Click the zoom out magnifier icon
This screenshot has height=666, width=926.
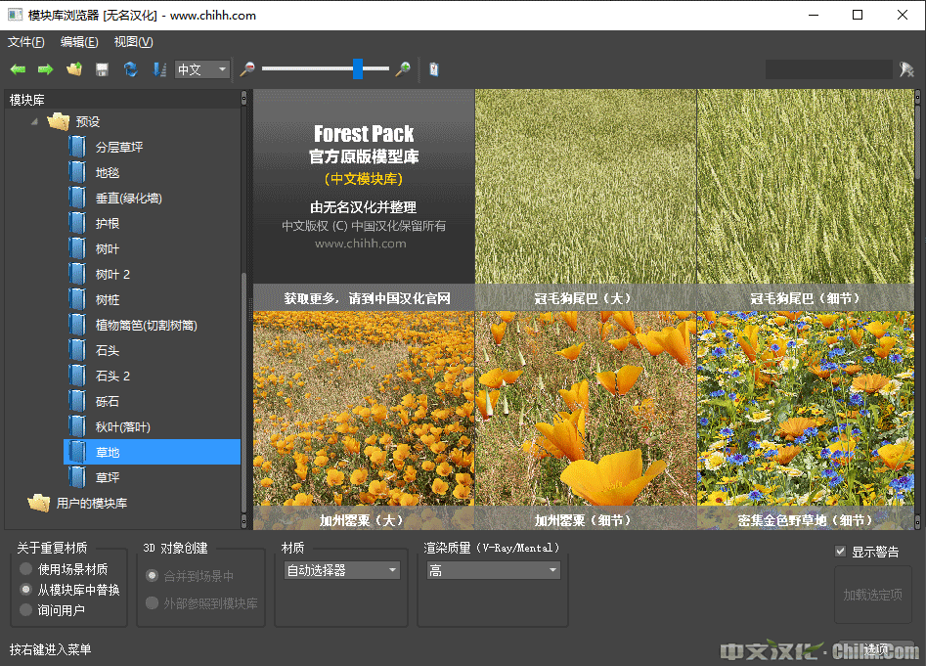(x=247, y=69)
